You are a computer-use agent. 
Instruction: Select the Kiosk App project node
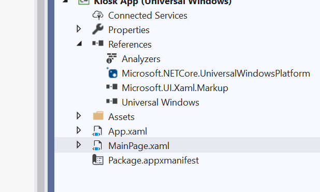[163, 3]
